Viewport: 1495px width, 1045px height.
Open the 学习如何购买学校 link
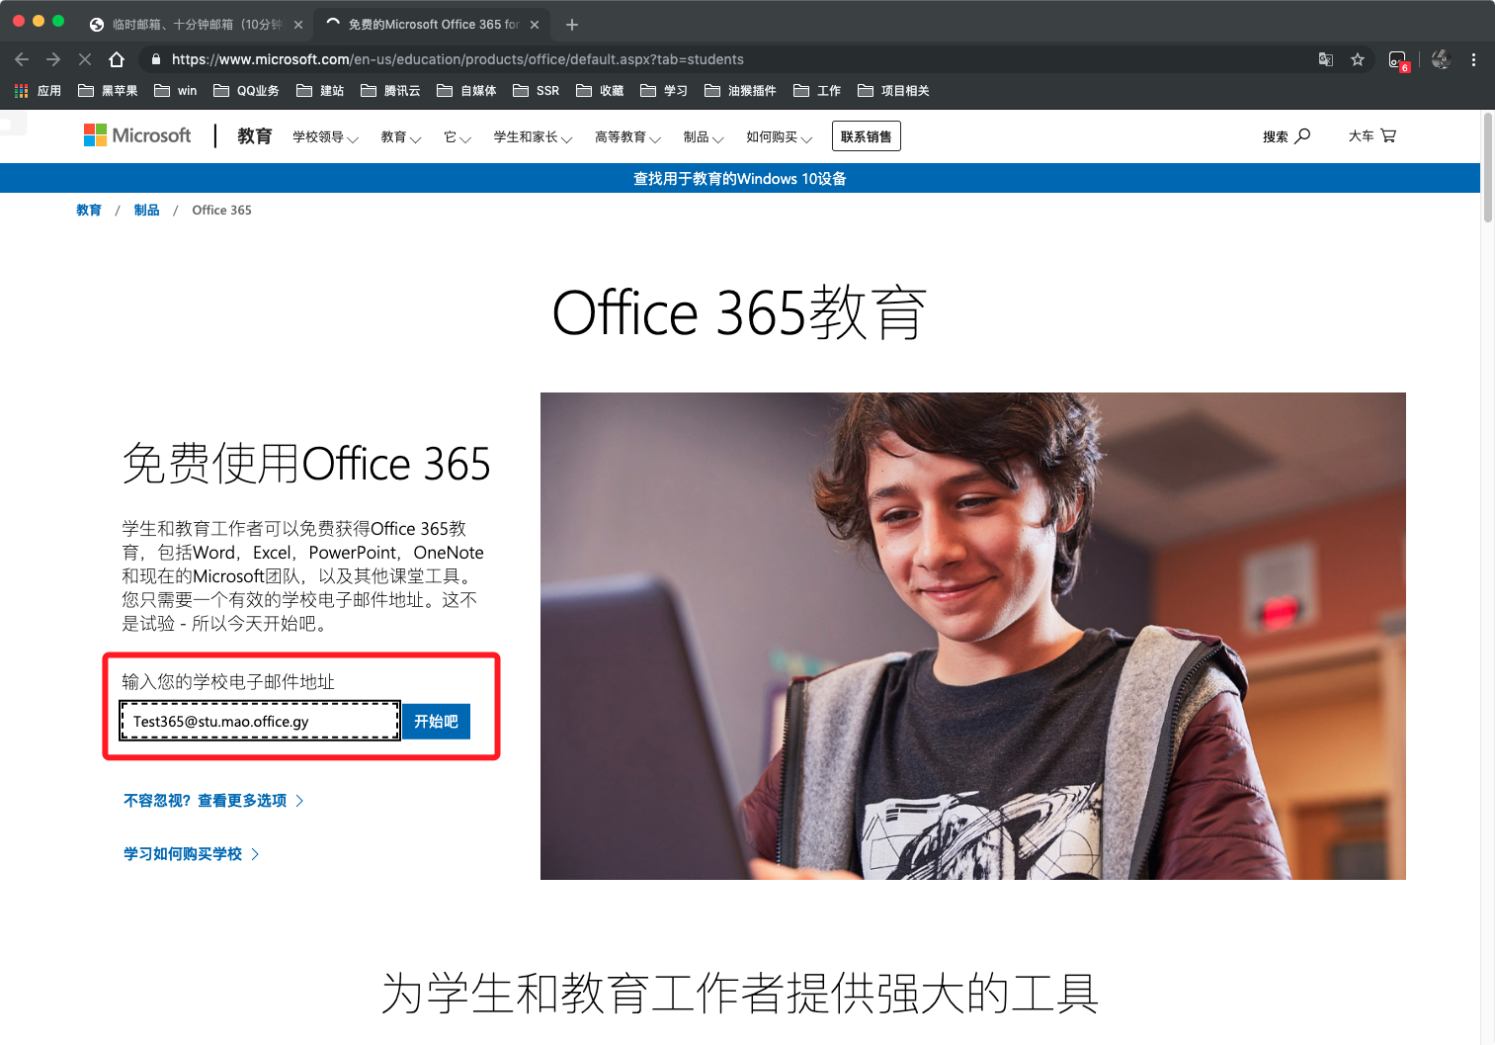pyautogui.click(x=191, y=854)
